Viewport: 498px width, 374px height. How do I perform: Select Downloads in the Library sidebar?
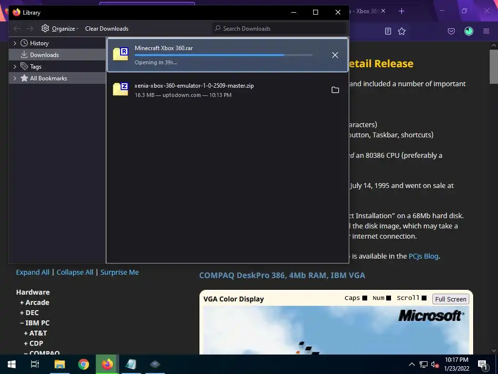click(57, 55)
